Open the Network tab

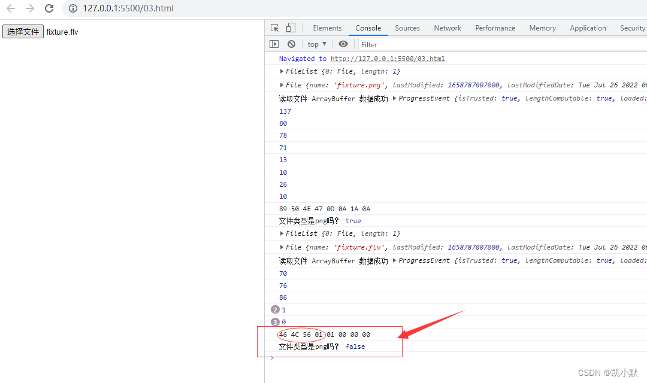448,28
